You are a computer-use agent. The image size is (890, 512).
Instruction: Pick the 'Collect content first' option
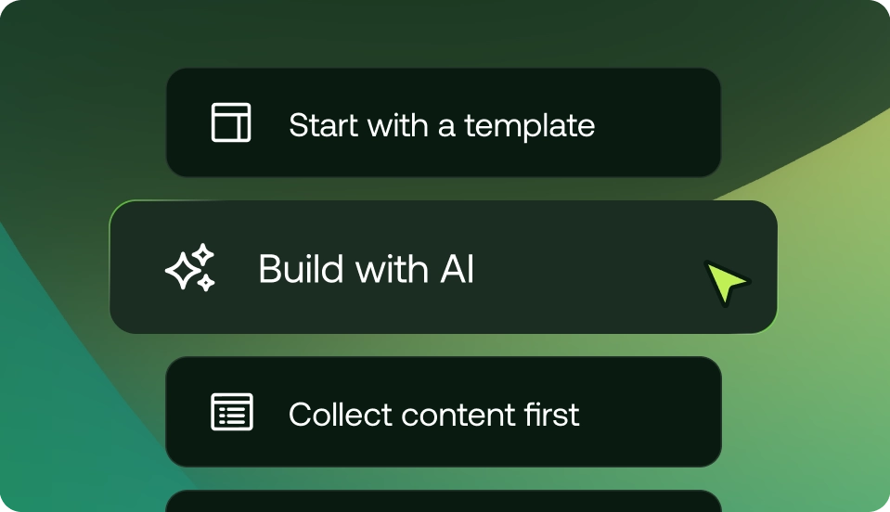[x=443, y=413]
